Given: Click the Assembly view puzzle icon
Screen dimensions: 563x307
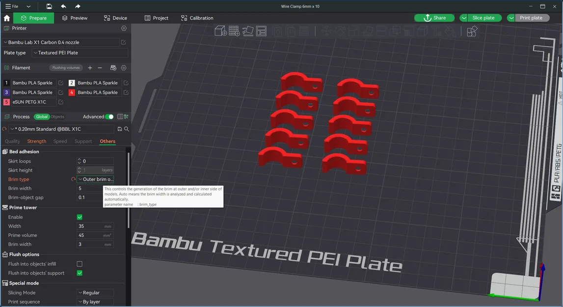Looking at the screenshot, I should (472, 31).
